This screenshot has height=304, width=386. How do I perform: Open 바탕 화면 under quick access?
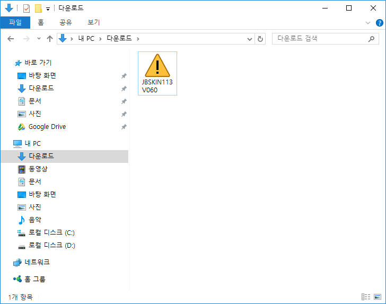[x=42, y=75]
